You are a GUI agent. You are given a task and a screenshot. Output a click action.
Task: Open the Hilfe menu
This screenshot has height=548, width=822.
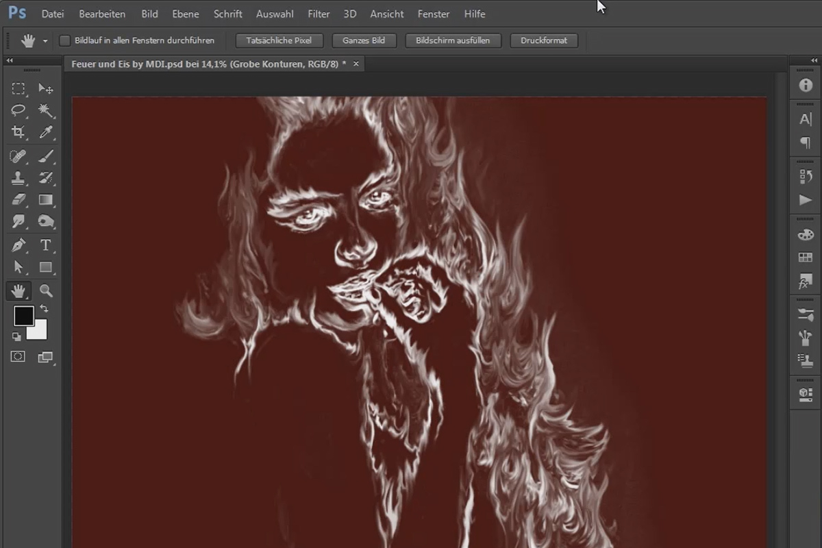pos(475,14)
